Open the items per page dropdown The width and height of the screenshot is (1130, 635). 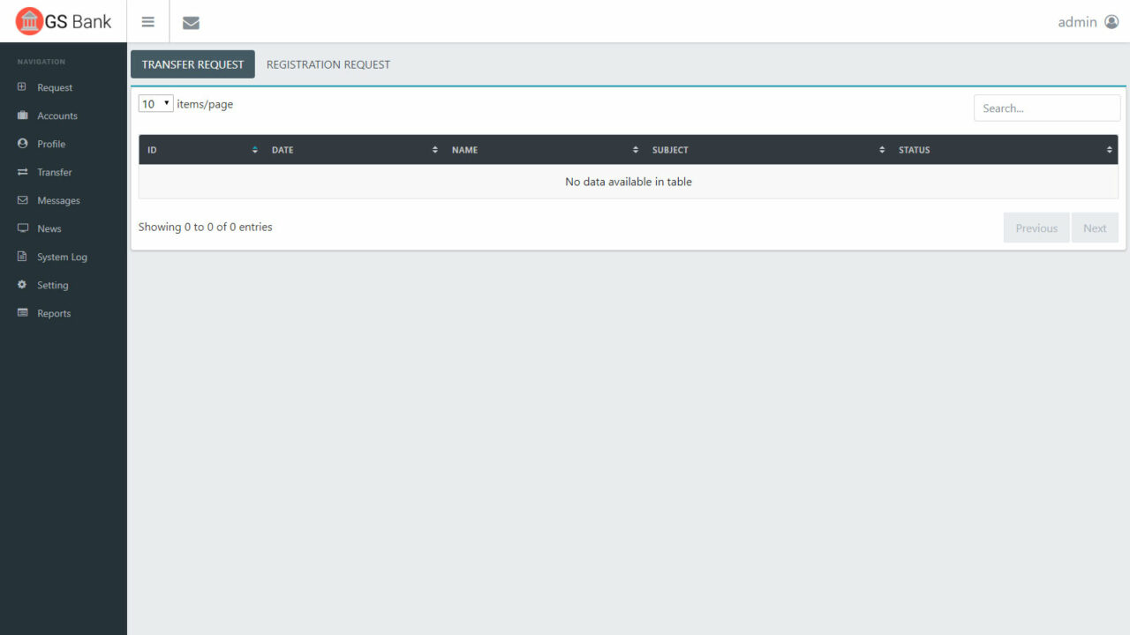tap(155, 103)
